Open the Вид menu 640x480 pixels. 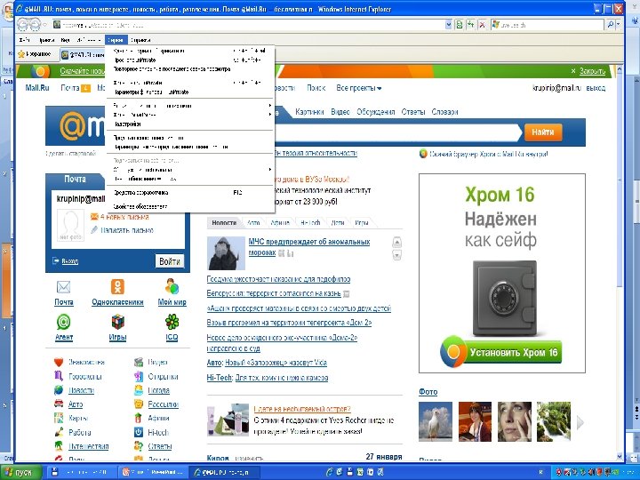[65, 40]
